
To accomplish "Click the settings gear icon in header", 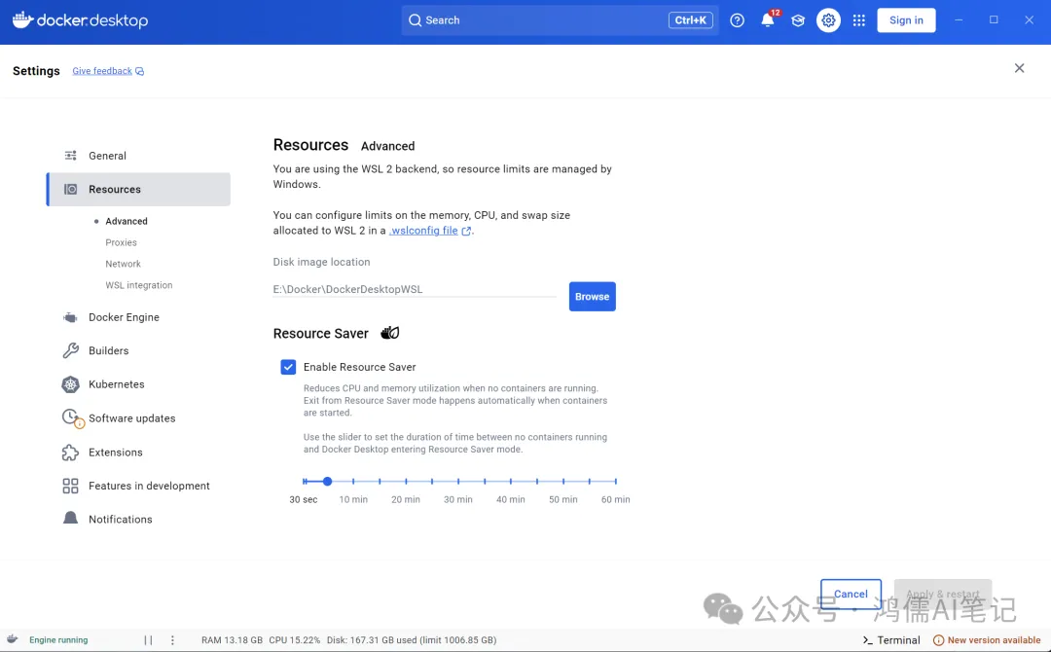I will [828, 20].
